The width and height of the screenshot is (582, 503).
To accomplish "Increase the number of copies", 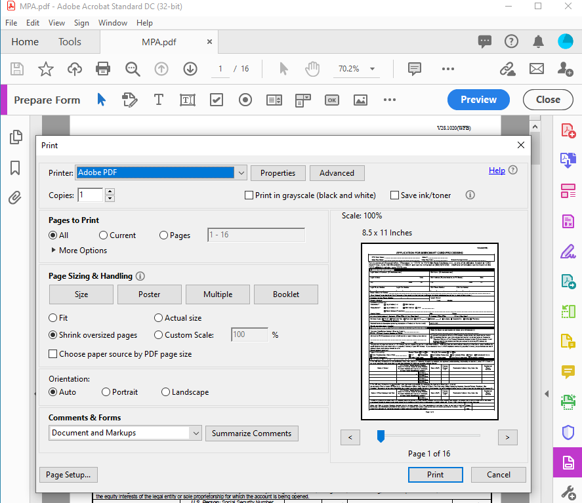I will [x=110, y=191].
